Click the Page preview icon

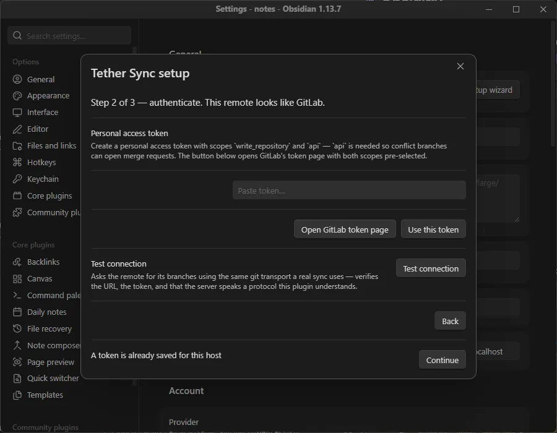pyautogui.click(x=17, y=362)
